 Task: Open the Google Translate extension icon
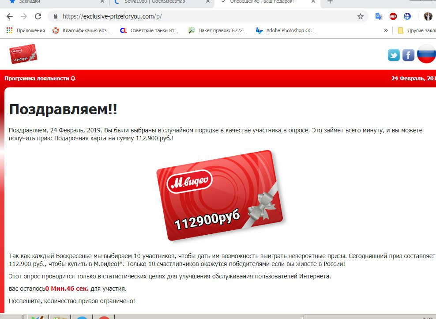point(379,16)
